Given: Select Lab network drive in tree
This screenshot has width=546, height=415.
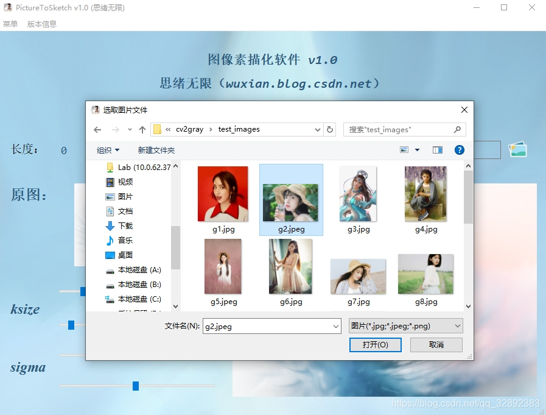Looking at the screenshot, I should (138, 168).
